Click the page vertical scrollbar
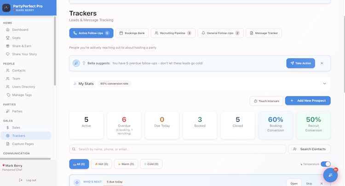The height and width of the screenshot is (186, 345). (344, 54)
